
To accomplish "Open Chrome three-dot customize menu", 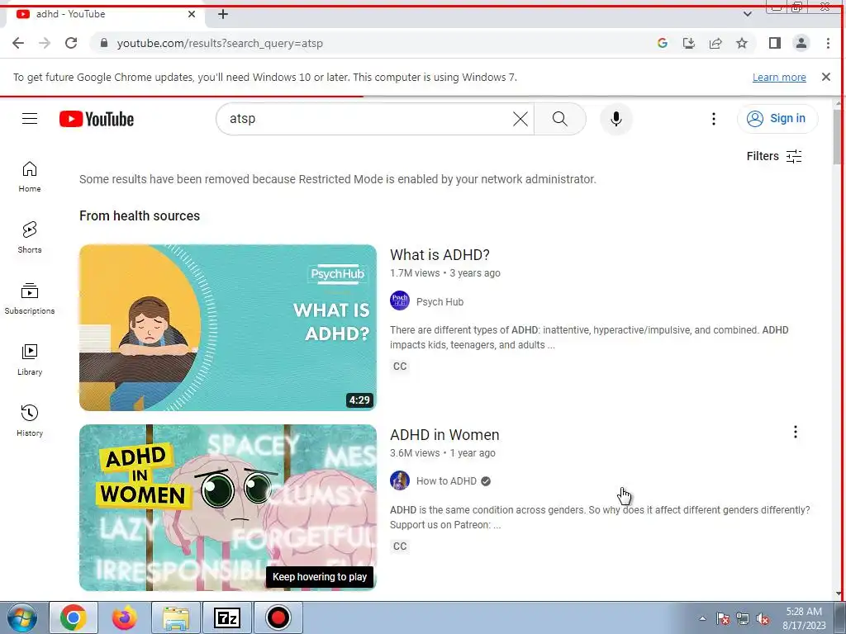I will click(828, 43).
